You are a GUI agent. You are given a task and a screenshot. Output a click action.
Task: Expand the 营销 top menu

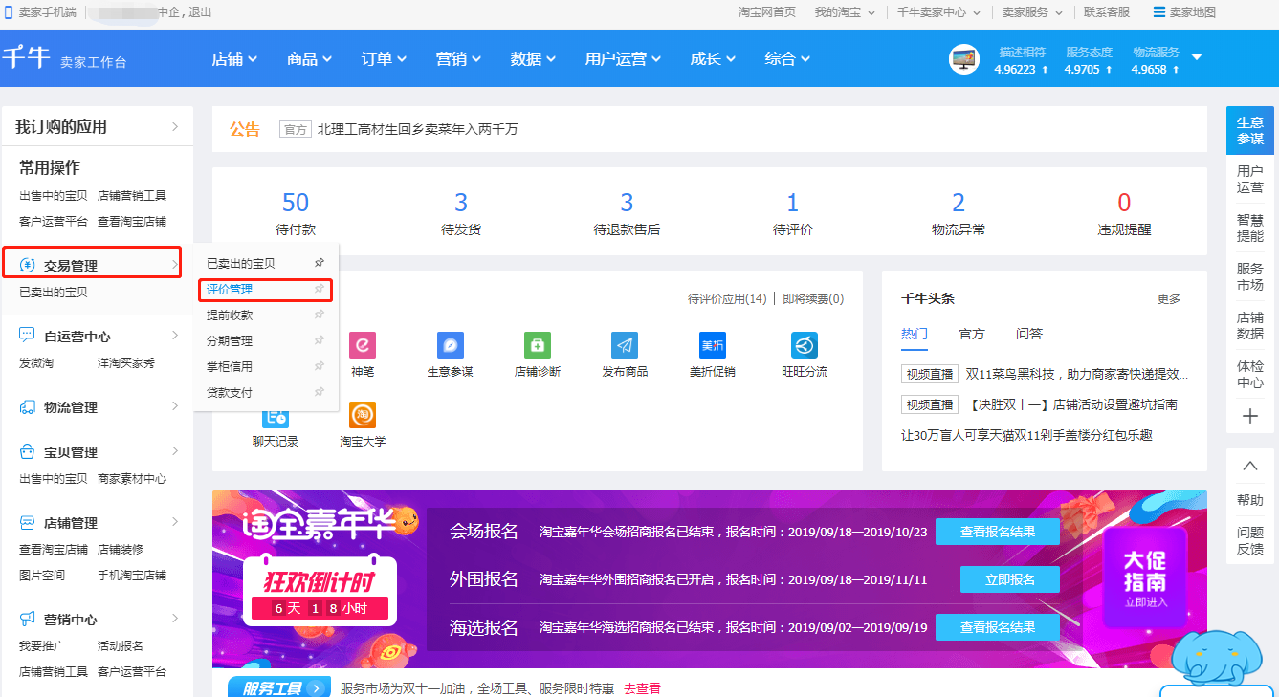pos(458,59)
